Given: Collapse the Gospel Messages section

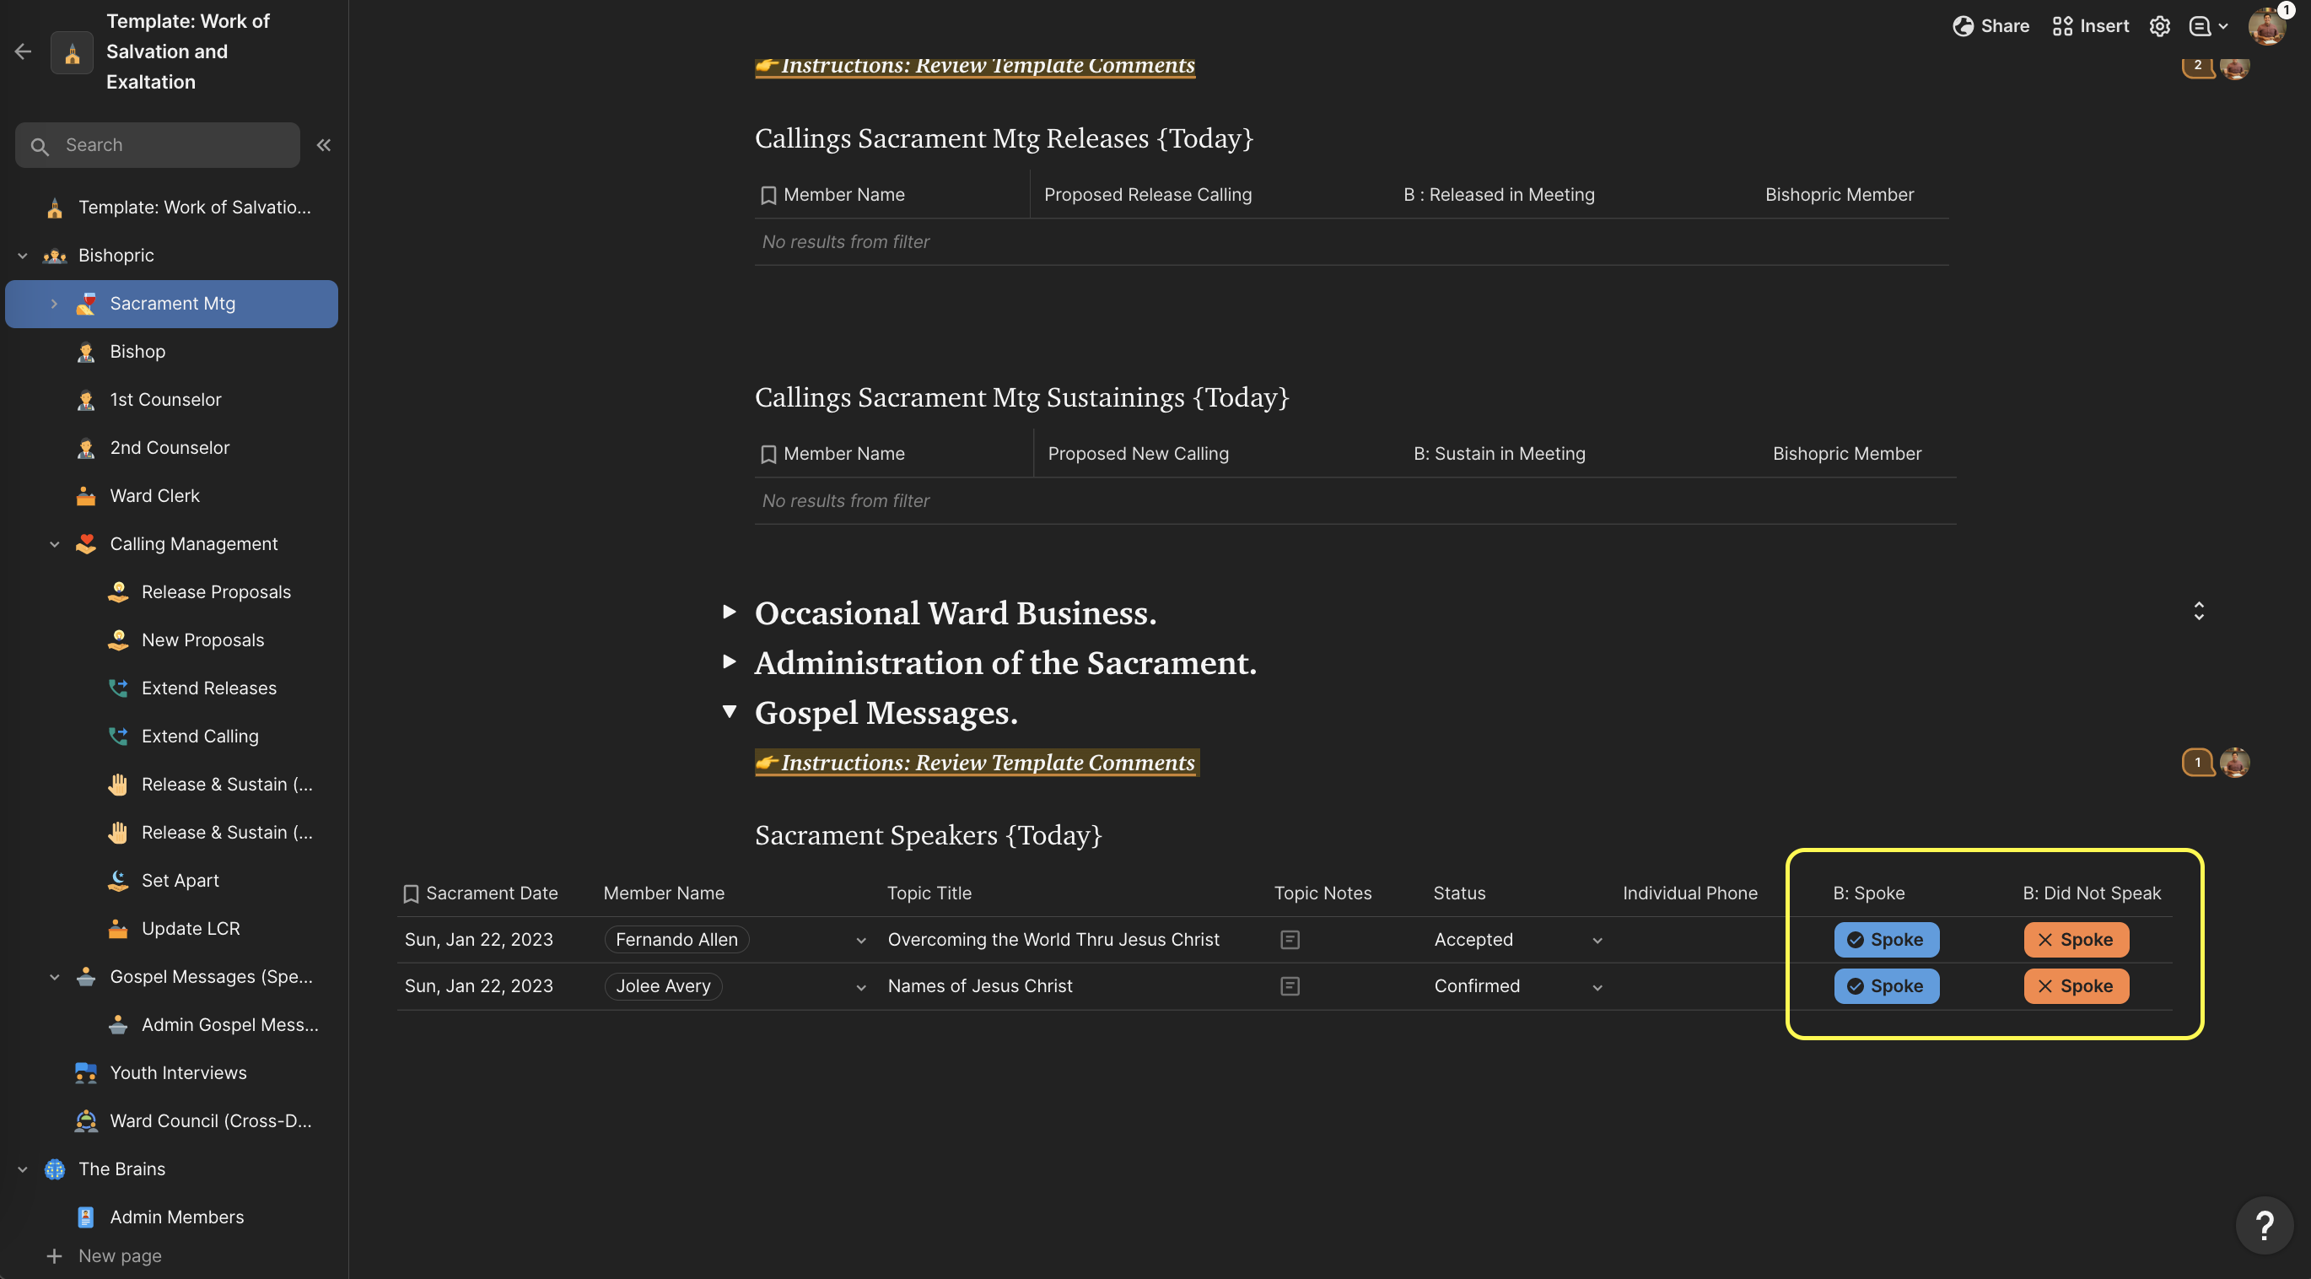Looking at the screenshot, I should pyautogui.click(x=730, y=712).
